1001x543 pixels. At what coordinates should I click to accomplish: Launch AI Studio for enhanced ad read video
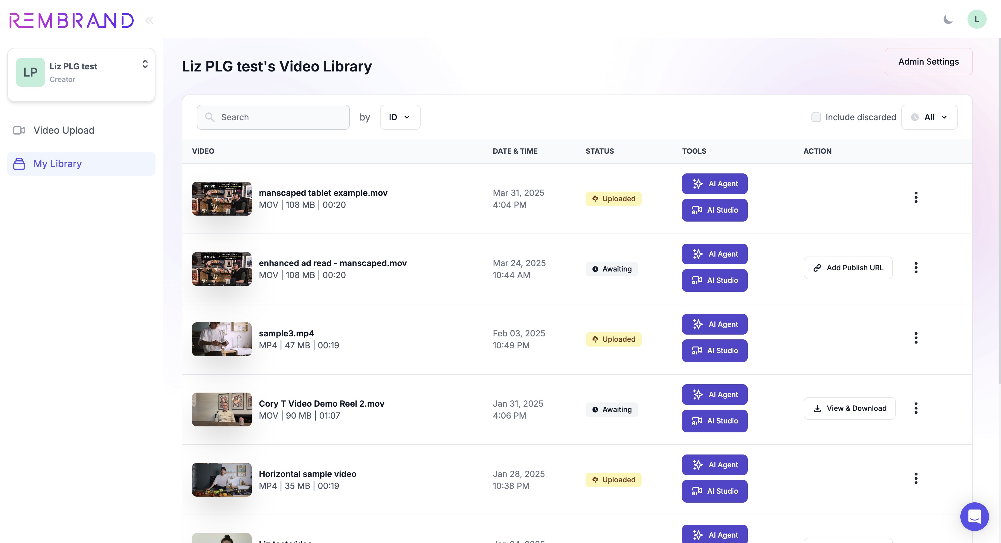[715, 280]
